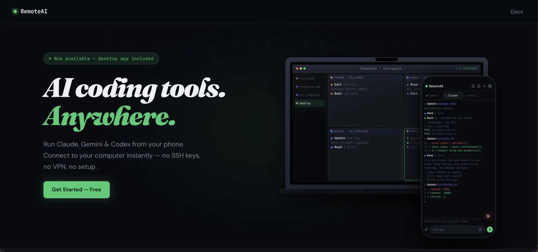The height and width of the screenshot is (252, 538).
Task: Close the Gemini tab with its X
Action: tap(482, 96)
